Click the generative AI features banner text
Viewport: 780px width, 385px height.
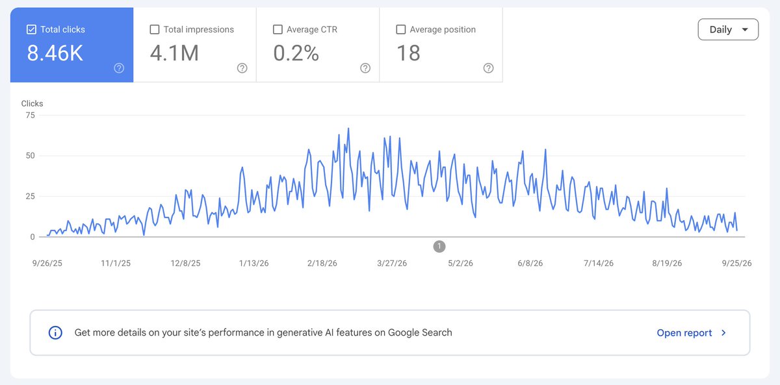(x=263, y=332)
